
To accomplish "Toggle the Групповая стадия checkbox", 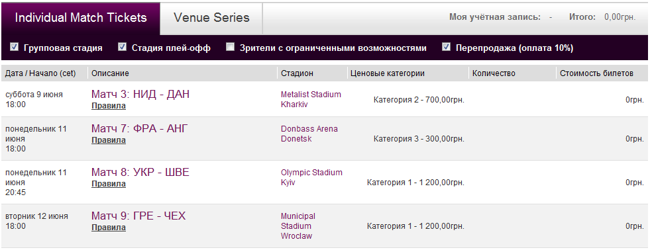I will click(x=15, y=47).
